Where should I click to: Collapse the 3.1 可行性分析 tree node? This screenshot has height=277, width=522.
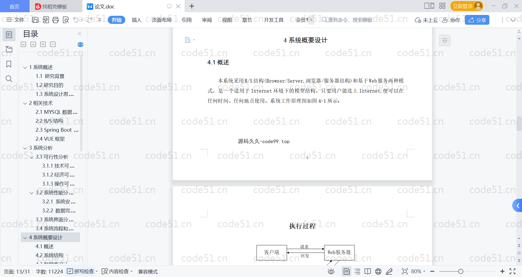click(x=32, y=157)
